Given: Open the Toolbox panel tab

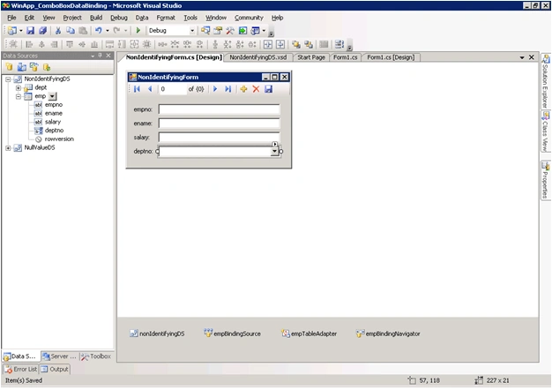Looking at the screenshot, I should click(x=96, y=356).
